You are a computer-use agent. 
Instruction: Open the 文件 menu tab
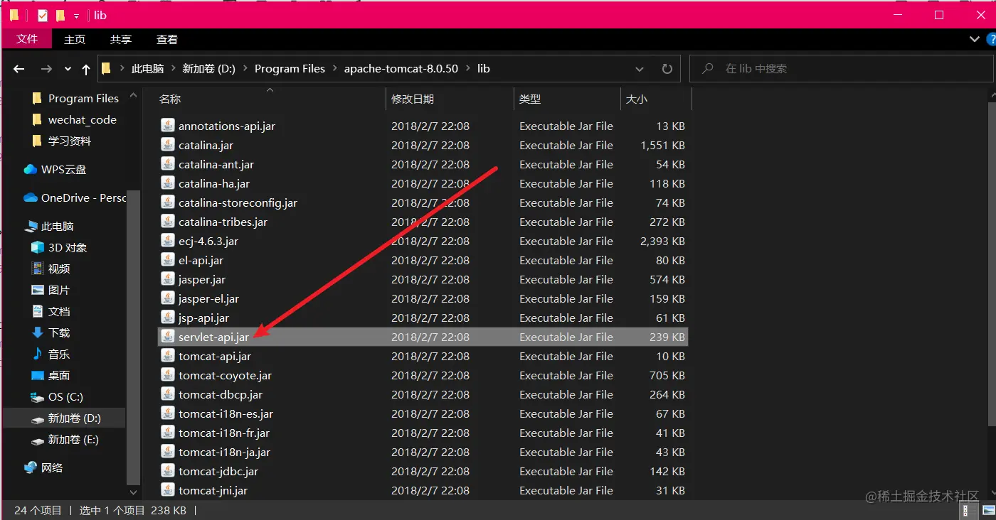click(27, 39)
